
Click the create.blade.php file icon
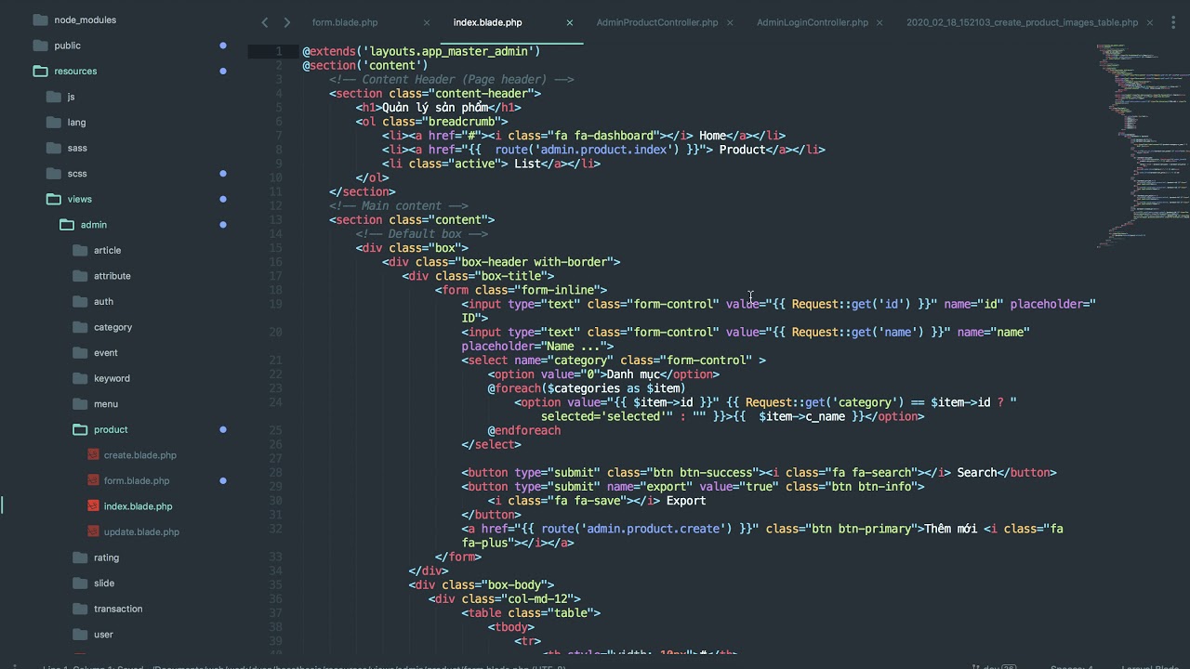click(x=93, y=455)
